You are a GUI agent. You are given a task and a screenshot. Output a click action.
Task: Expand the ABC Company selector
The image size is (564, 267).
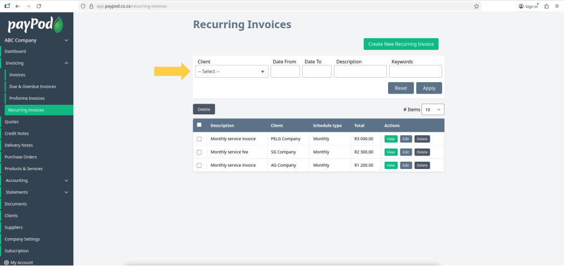[37, 40]
